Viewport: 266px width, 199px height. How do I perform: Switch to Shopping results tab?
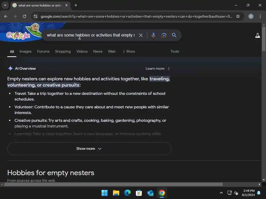click(x=63, y=52)
